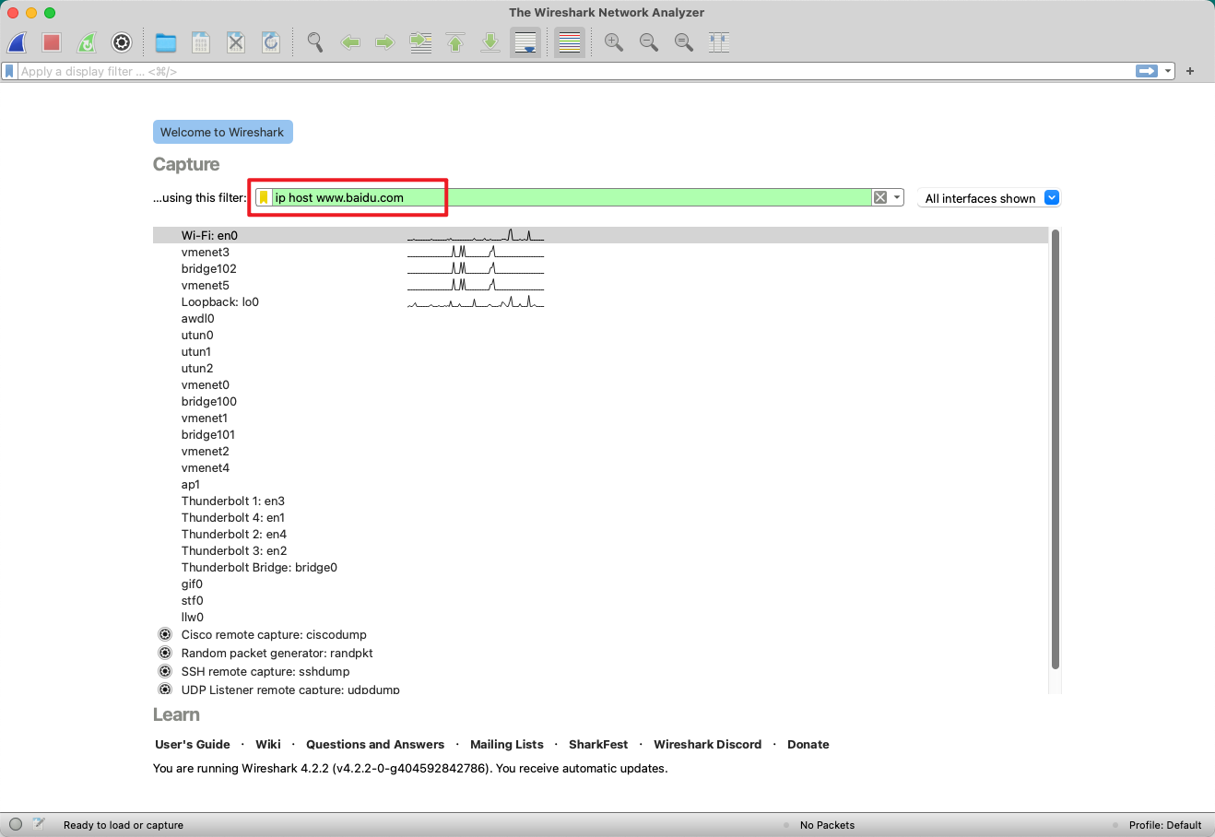Zoom out main window text
The image size is (1215, 837).
(649, 42)
